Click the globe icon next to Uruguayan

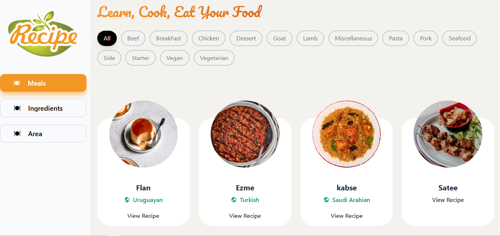click(127, 200)
